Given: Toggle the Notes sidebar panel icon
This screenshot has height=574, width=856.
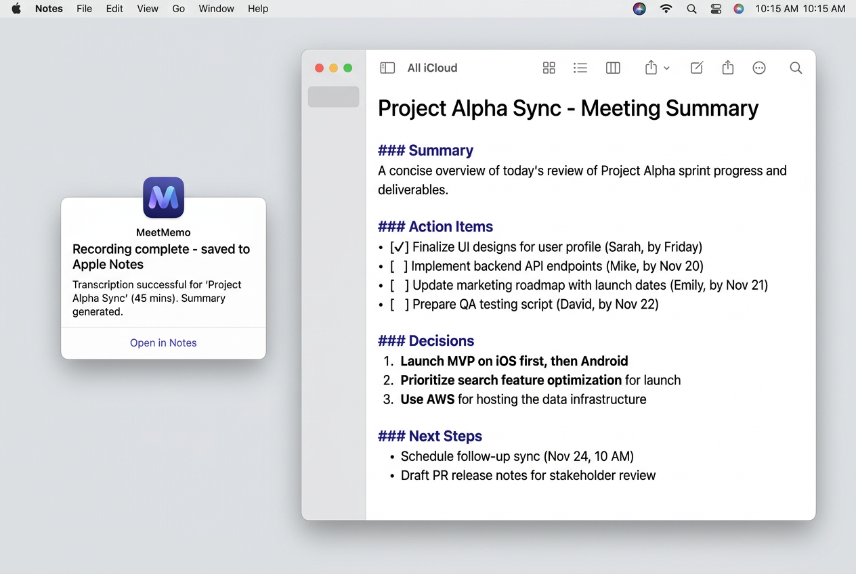Looking at the screenshot, I should [387, 68].
